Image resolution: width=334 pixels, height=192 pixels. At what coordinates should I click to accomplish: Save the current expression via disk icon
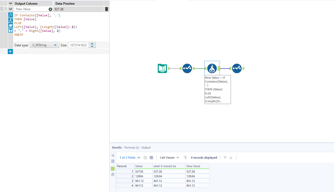10,30
